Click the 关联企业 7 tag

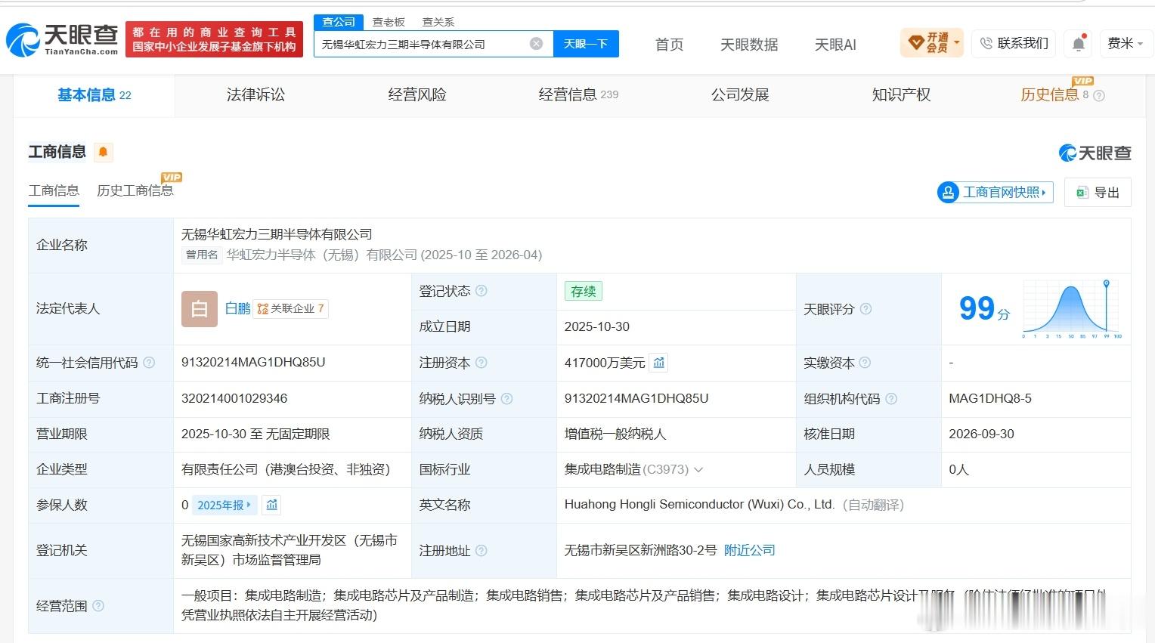(x=291, y=309)
